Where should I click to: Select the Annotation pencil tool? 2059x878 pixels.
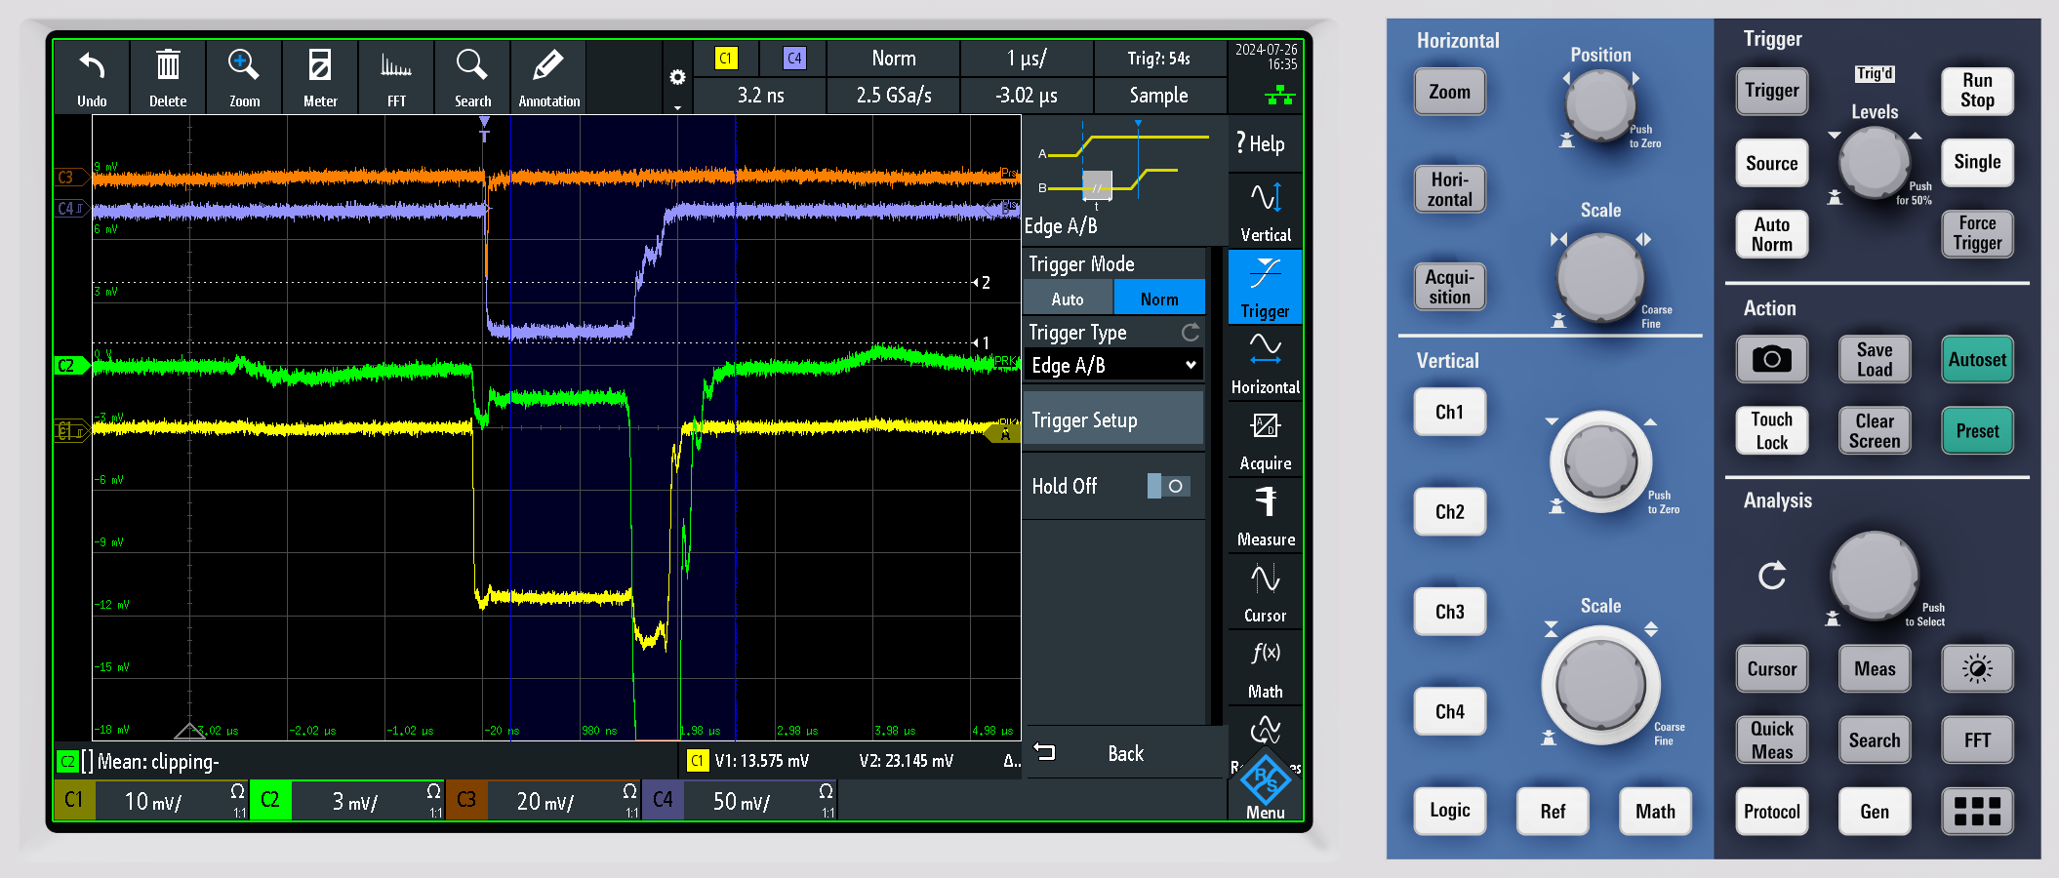[548, 78]
